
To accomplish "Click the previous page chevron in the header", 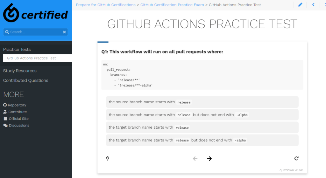I will (313, 4).
